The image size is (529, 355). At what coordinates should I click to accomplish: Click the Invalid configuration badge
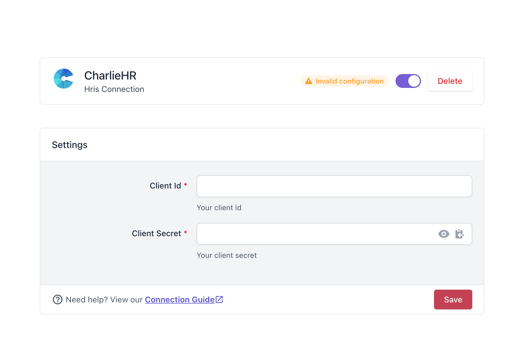pyautogui.click(x=344, y=81)
